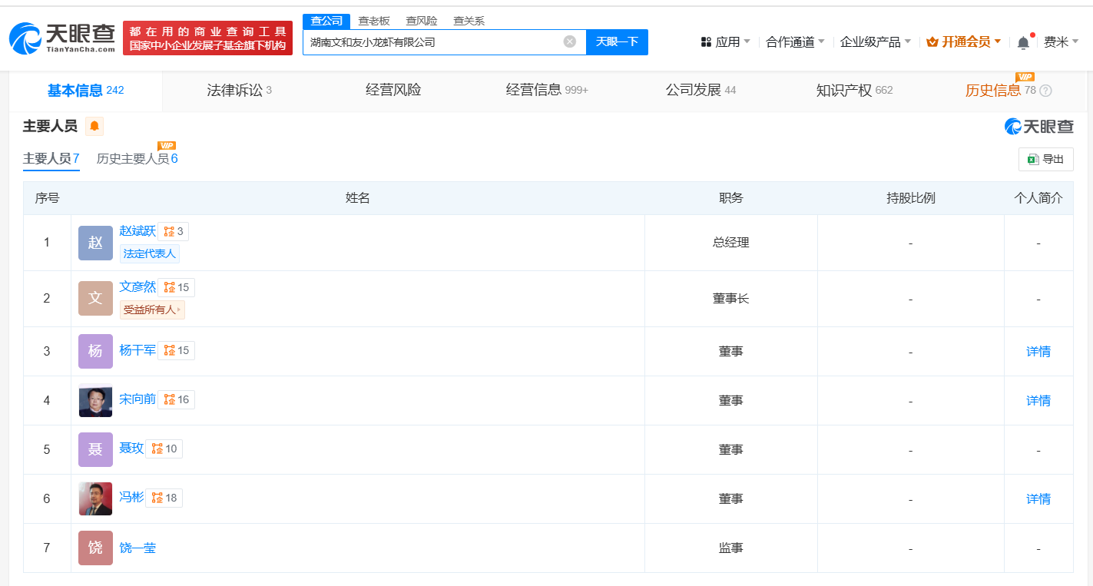Image resolution: width=1093 pixels, height=586 pixels.
Task: Open relationship badge 15 for 杨干军
Action: click(x=177, y=350)
